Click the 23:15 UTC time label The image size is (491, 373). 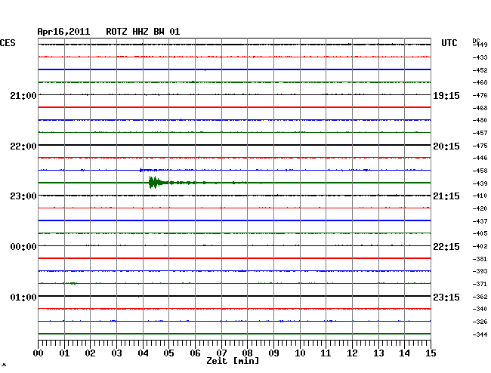446,297
